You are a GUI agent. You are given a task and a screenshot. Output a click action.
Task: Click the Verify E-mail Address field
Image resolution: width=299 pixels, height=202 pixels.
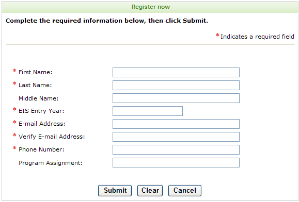176,137
